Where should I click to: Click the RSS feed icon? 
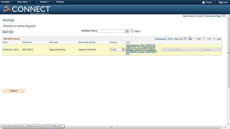(132, 31)
